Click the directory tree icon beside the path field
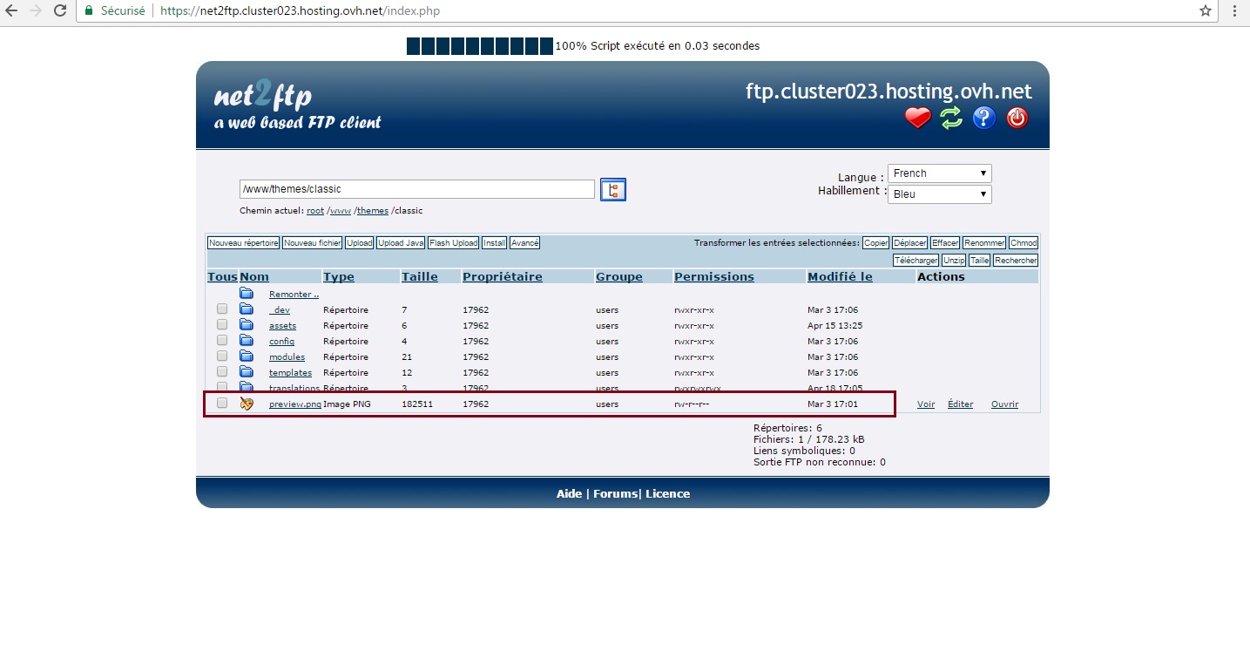The image size is (1250, 672). pyautogui.click(x=613, y=189)
